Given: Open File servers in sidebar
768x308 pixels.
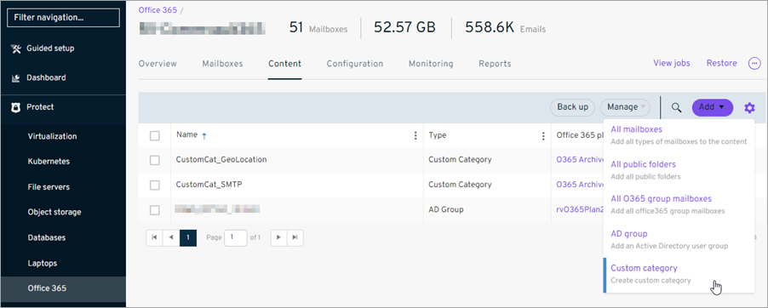Looking at the screenshot, I should pyautogui.click(x=49, y=187).
